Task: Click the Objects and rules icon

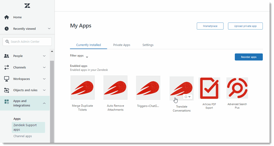Action: (x=6, y=90)
